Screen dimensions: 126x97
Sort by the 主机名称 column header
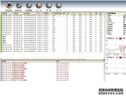click(x=7, y=13)
